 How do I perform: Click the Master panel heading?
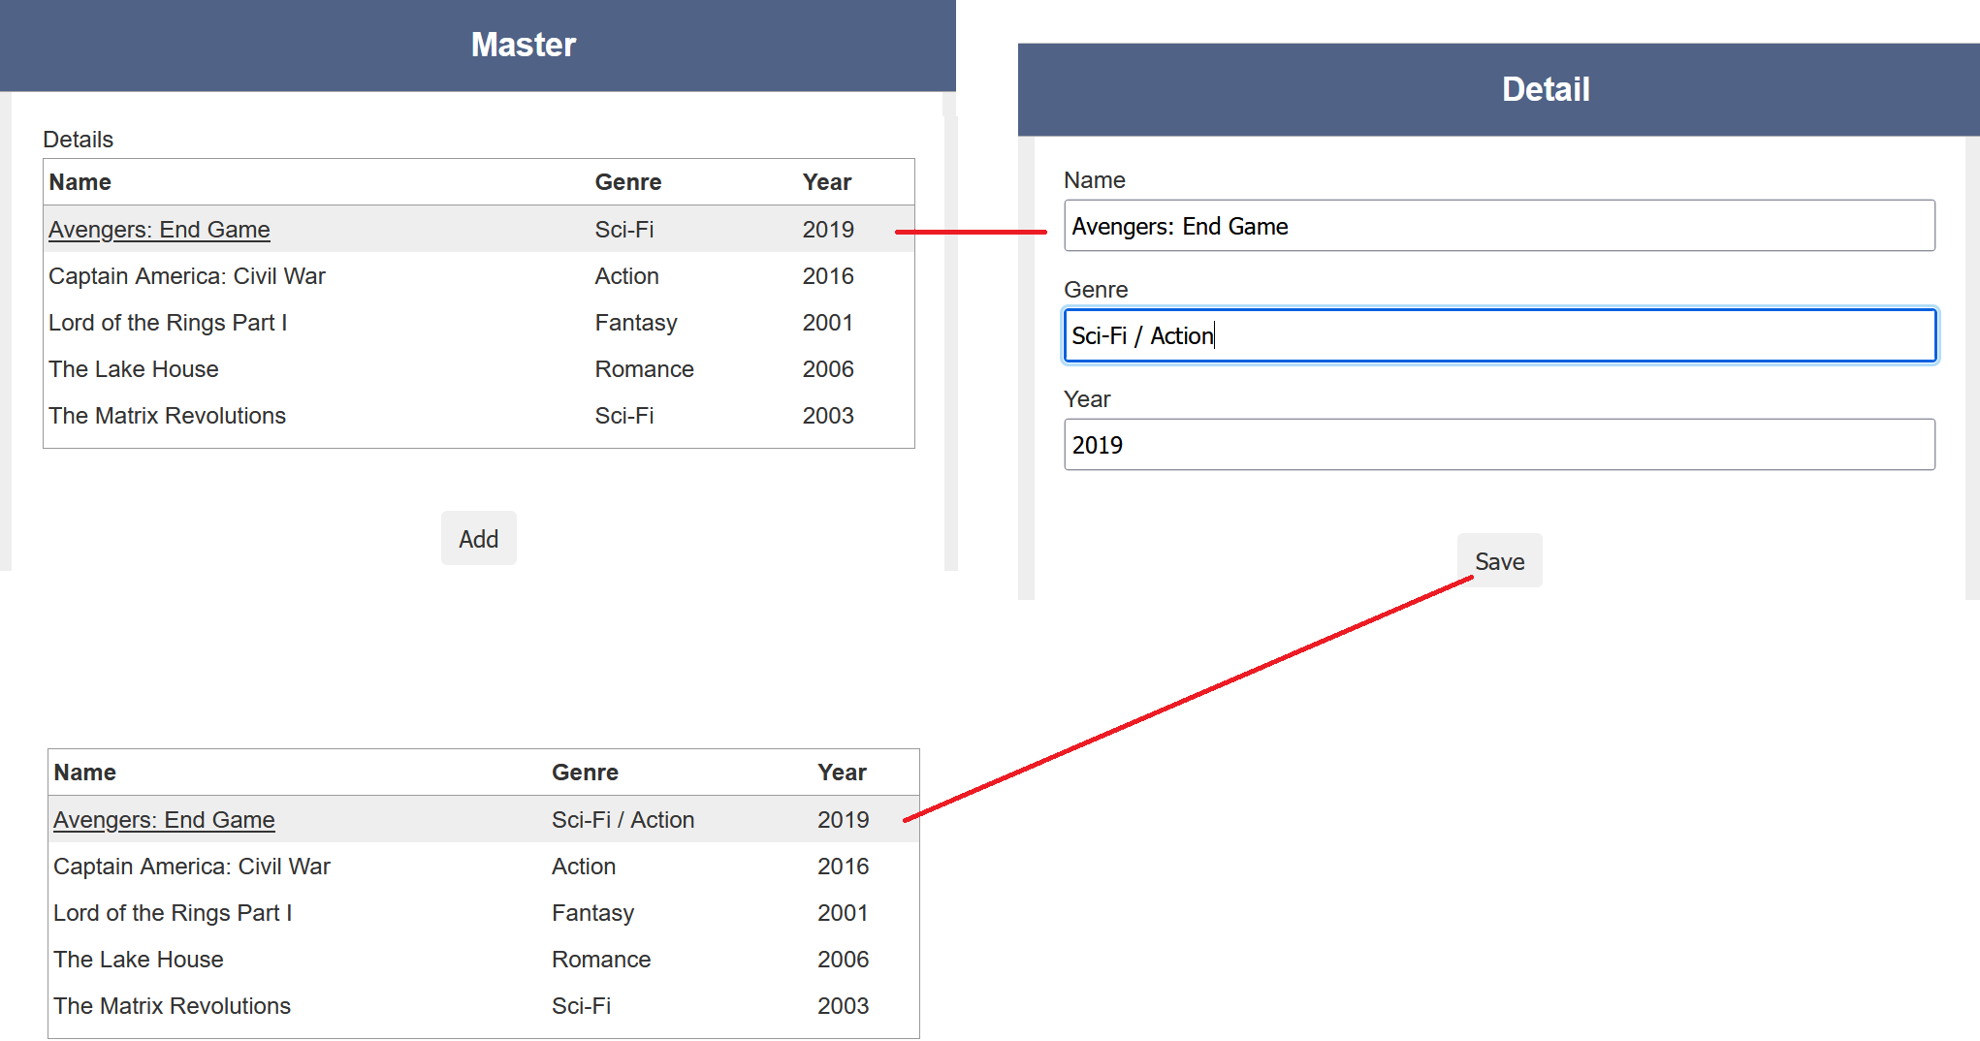524,45
